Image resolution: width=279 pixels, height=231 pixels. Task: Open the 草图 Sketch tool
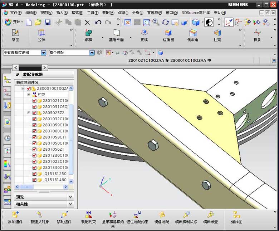coord(15,36)
